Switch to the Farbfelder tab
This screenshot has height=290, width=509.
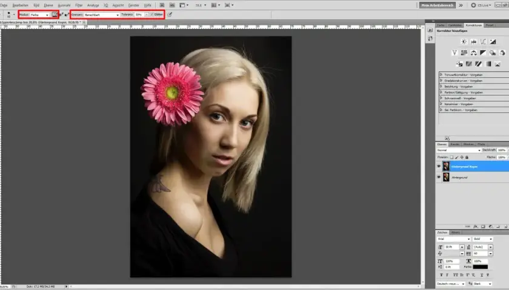click(455, 25)
